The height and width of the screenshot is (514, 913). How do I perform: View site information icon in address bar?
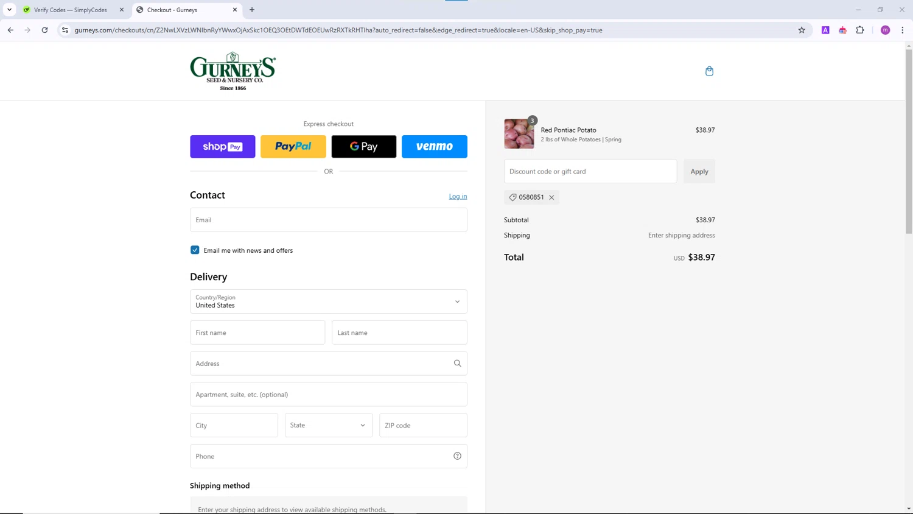pyautogui.click(x=65, y=30)
